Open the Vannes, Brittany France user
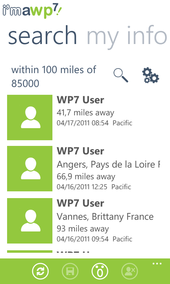170x284 pixels. tap(84, 220)
